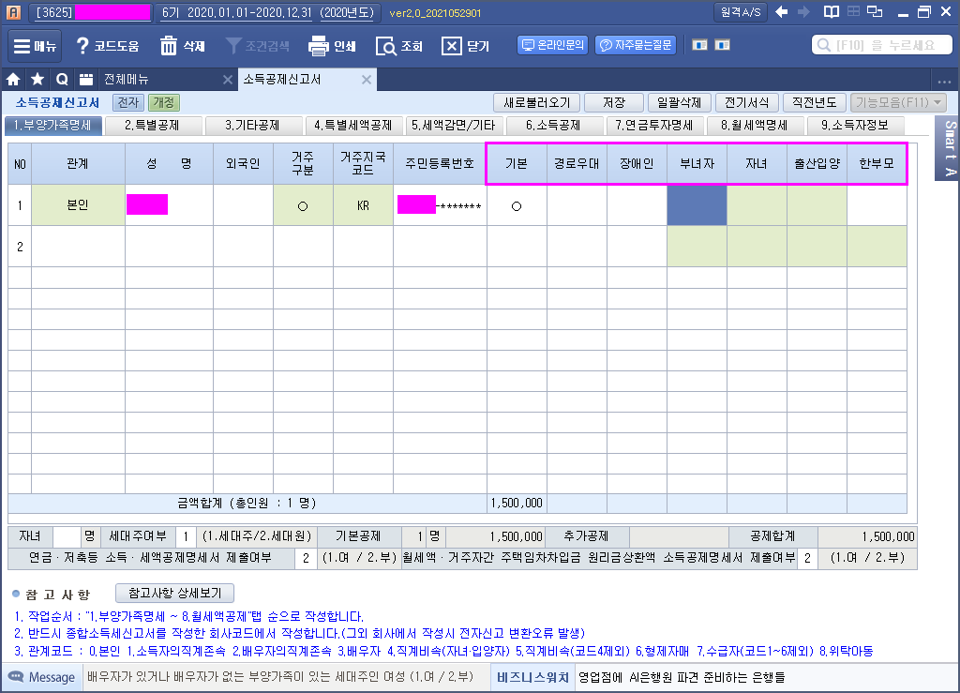Click the Message speech bubble icon

click(15, 677)
